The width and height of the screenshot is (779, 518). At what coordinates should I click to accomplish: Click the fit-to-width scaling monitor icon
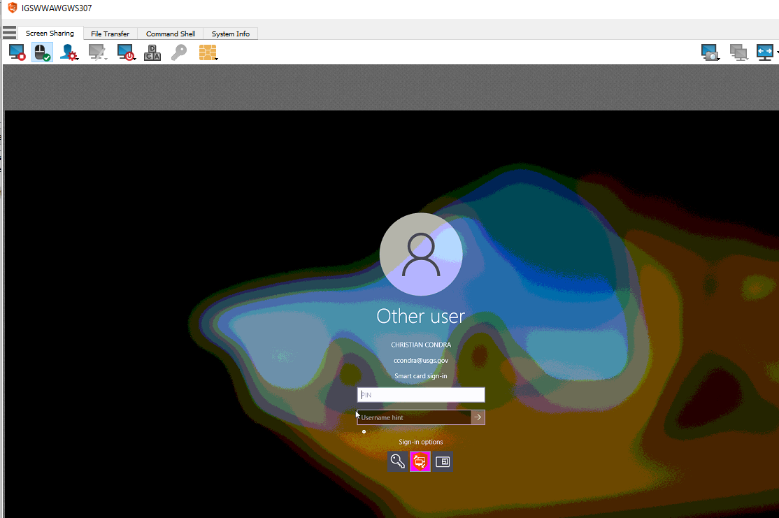tap(766, 52)
